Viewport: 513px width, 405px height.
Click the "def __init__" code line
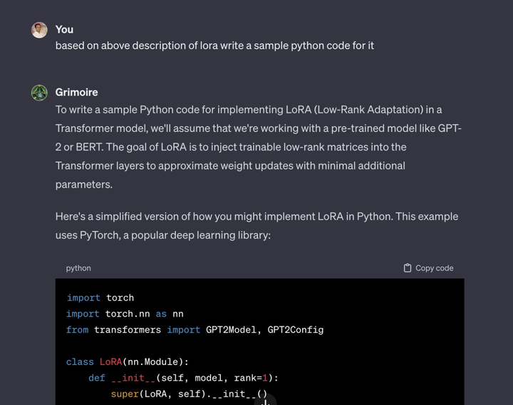coord(183,378)
